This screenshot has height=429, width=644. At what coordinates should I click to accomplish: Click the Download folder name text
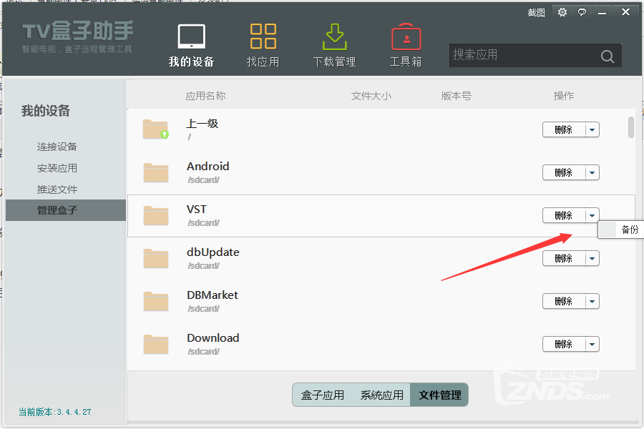click(x=213, y=338)
